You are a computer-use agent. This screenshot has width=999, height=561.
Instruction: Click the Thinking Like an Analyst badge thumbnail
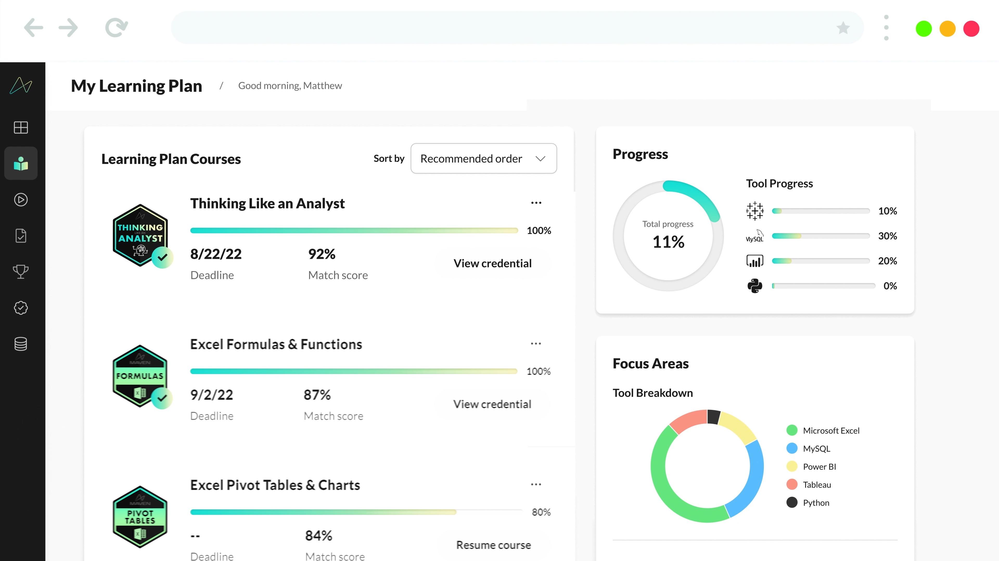pyautogui.click(x=140, y=235)
